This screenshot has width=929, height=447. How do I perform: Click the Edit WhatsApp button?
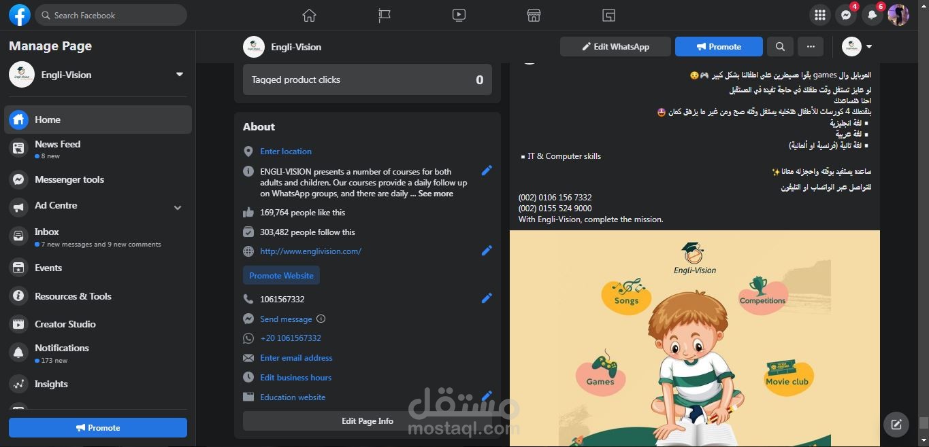[x=615, y=47]
